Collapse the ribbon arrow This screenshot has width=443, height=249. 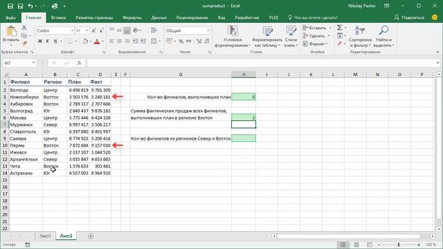click(437, 53)
